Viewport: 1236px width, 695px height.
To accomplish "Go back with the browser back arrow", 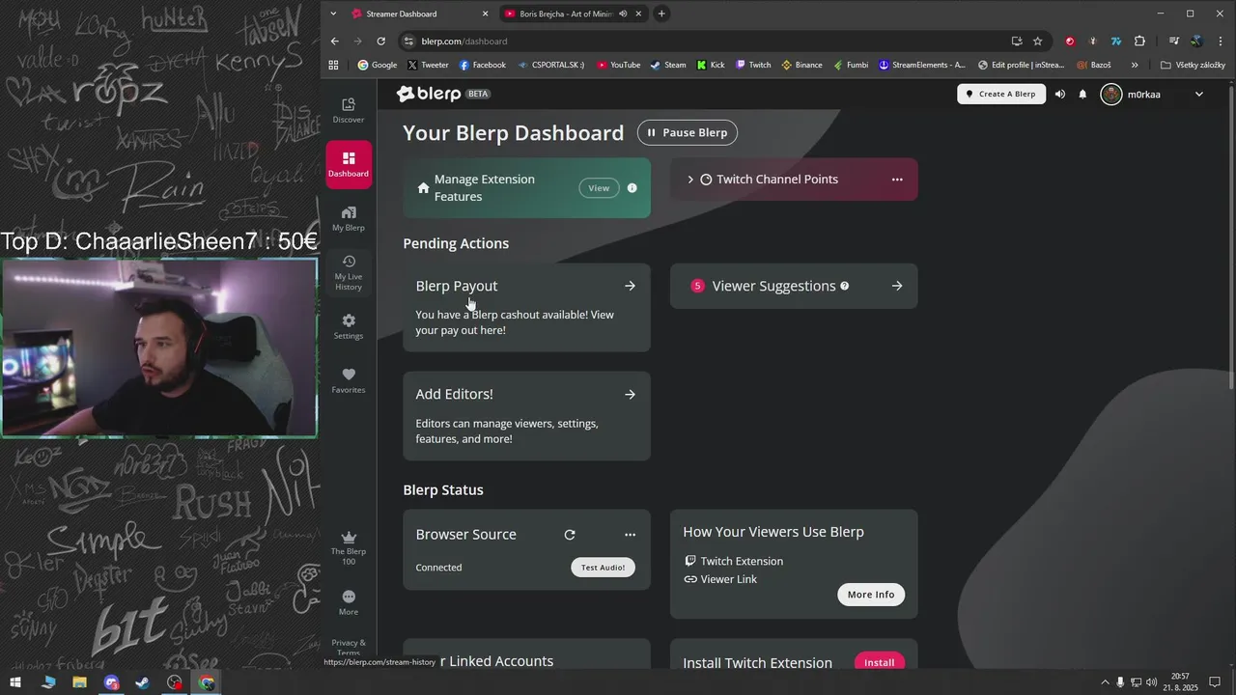I will tap(335, 42).
